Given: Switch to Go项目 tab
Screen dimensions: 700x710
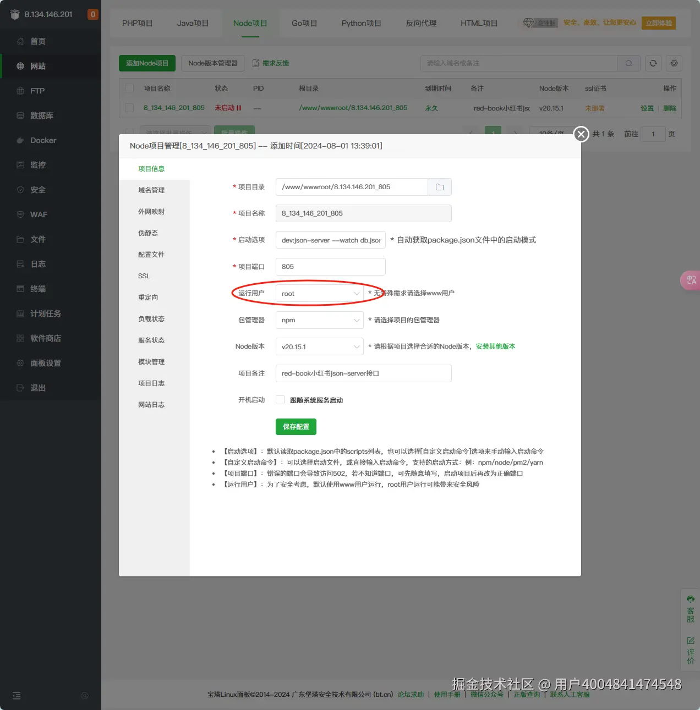Looking at the screenshot, I should pos(304,23).
